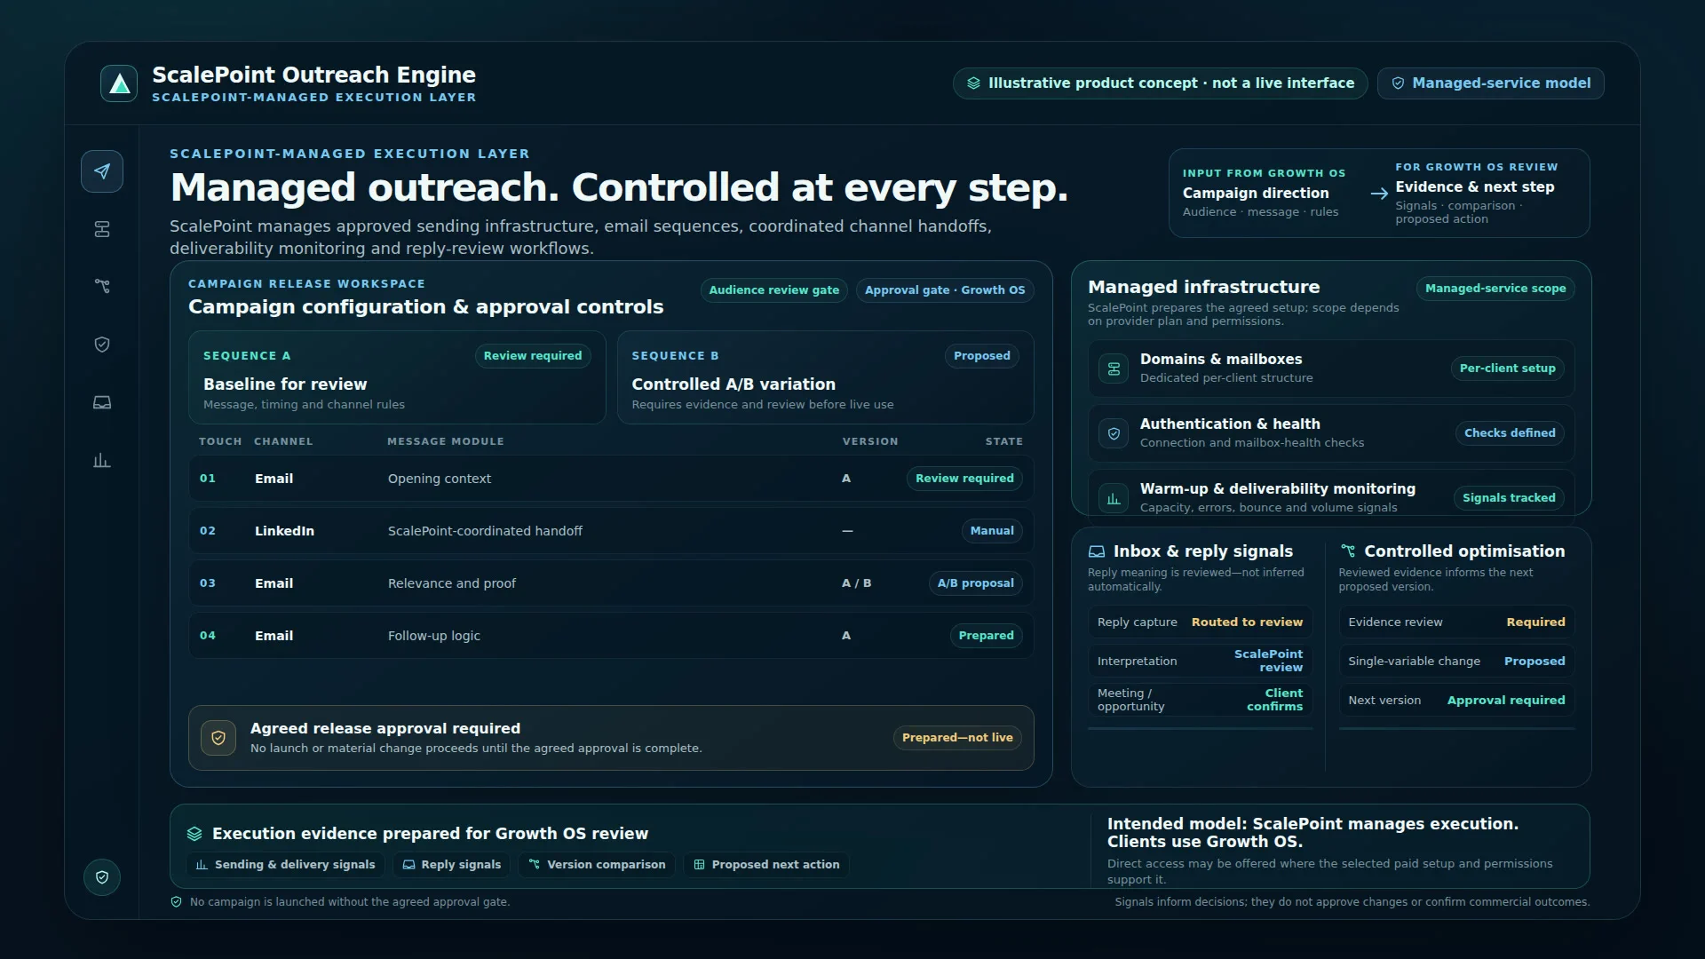Click the Illustrative product concept badge
The image size is (1705, 959).
1160,83
